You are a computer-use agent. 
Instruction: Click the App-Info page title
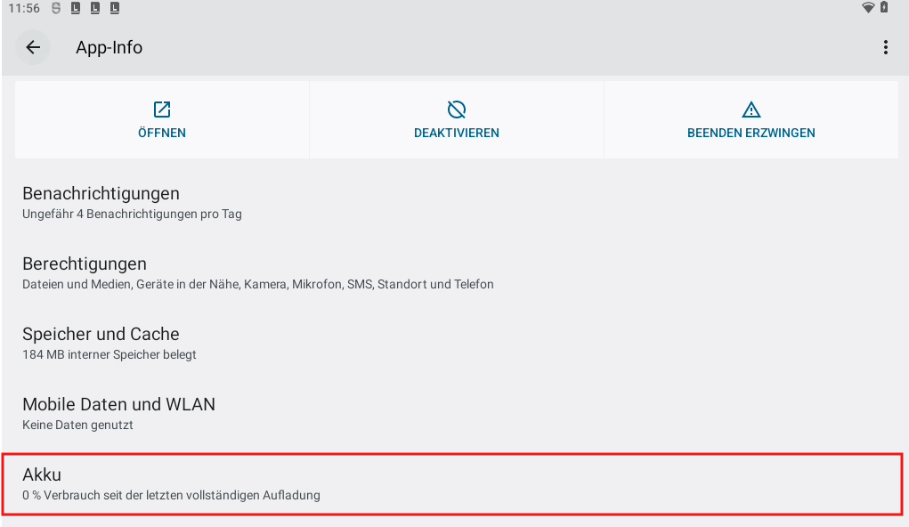pyautogui.click(x=109, y=48)
